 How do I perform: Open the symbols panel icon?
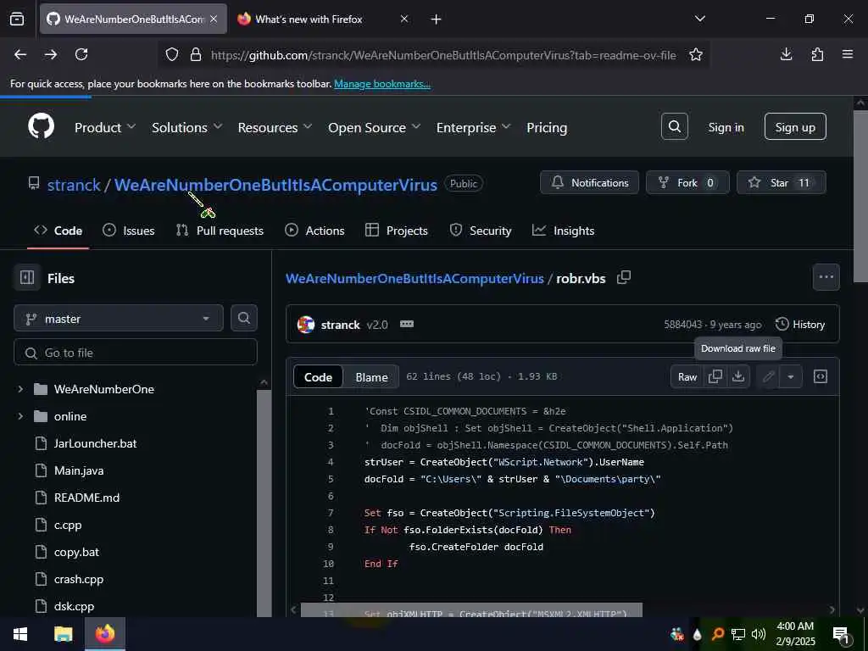click(820, 376)
